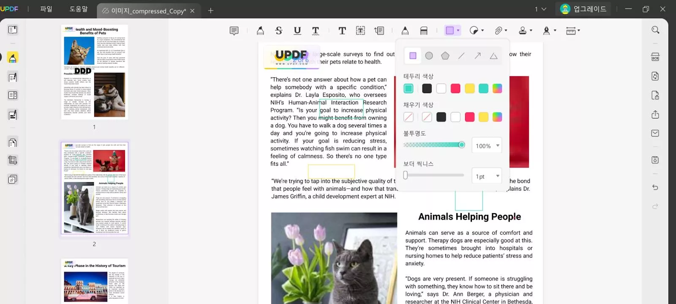Open organize pages in left sidebar

pyautogui.click(x=13, y=142)
